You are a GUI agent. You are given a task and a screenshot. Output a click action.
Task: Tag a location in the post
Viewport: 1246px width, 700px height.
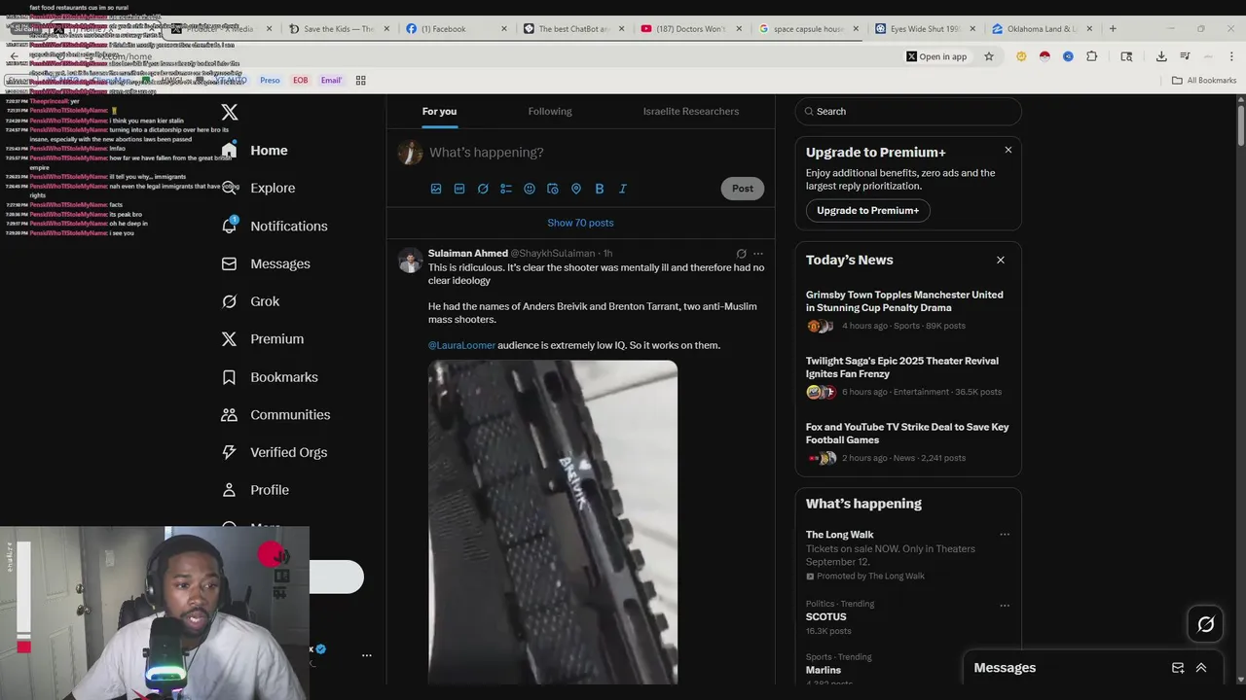(x=576, y=189)
